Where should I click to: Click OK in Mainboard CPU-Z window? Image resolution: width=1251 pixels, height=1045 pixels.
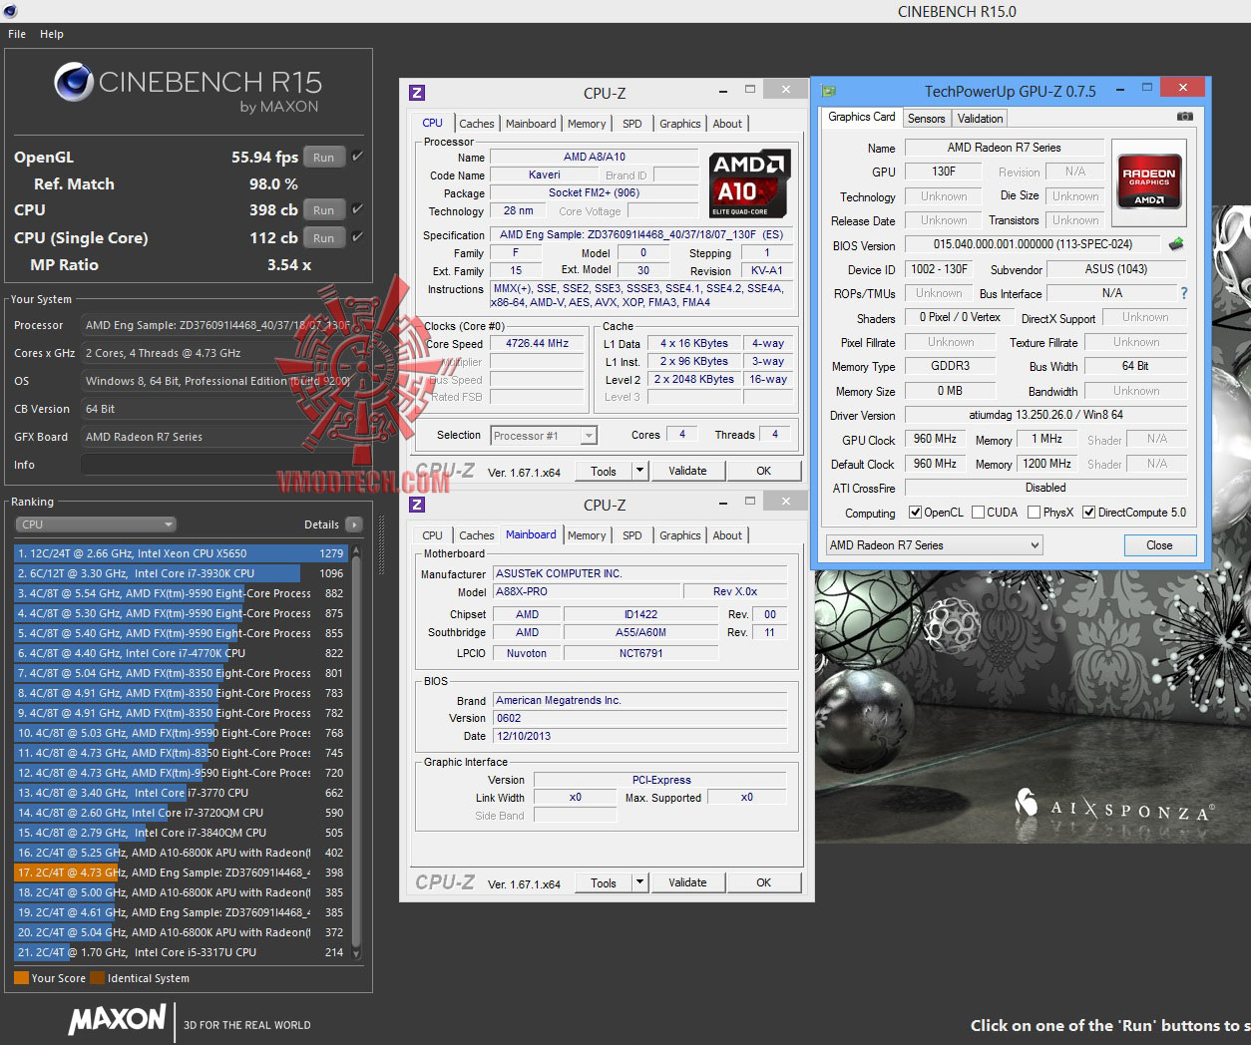click(x=763, y=882)
